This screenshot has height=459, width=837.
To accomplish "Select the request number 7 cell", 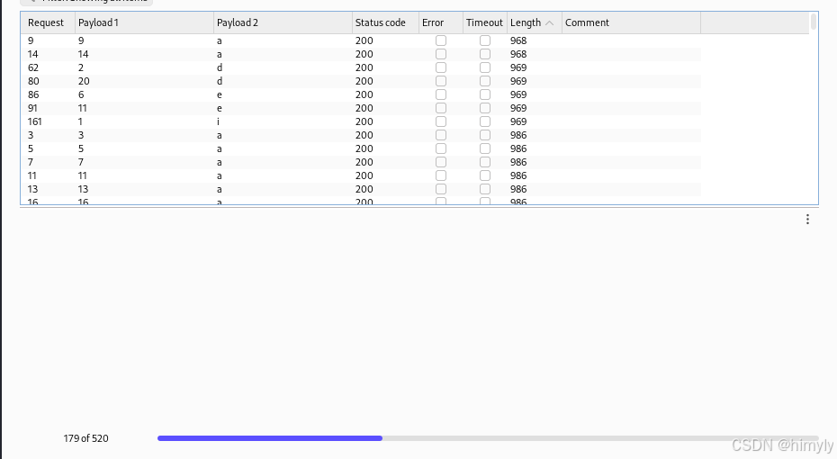I will click(x=31, y=162).
